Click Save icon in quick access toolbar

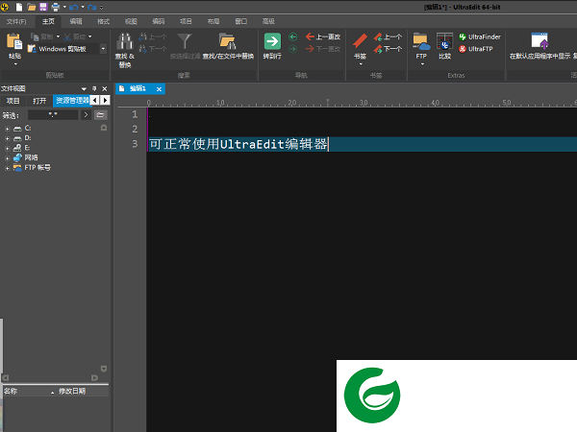click(43, 7)
